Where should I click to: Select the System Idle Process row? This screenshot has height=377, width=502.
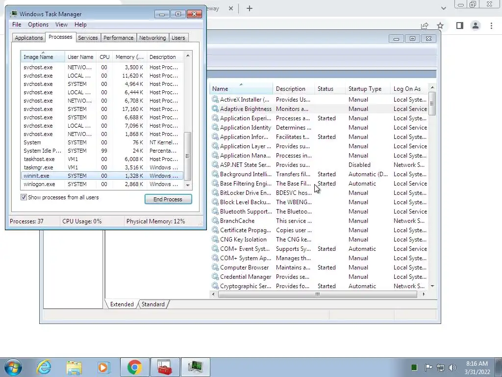coord(102,151)
